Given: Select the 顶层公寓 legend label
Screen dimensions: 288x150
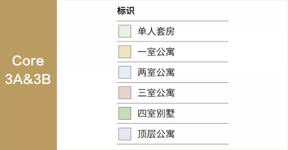Looking at the screenshot, I should point(156,134).
